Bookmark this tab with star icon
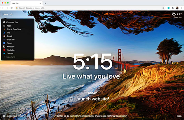 (x=163, y=8)
